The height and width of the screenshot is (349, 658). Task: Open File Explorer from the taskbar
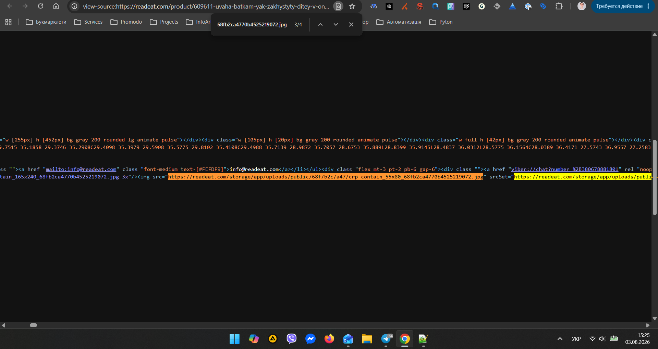coord(367,339)
